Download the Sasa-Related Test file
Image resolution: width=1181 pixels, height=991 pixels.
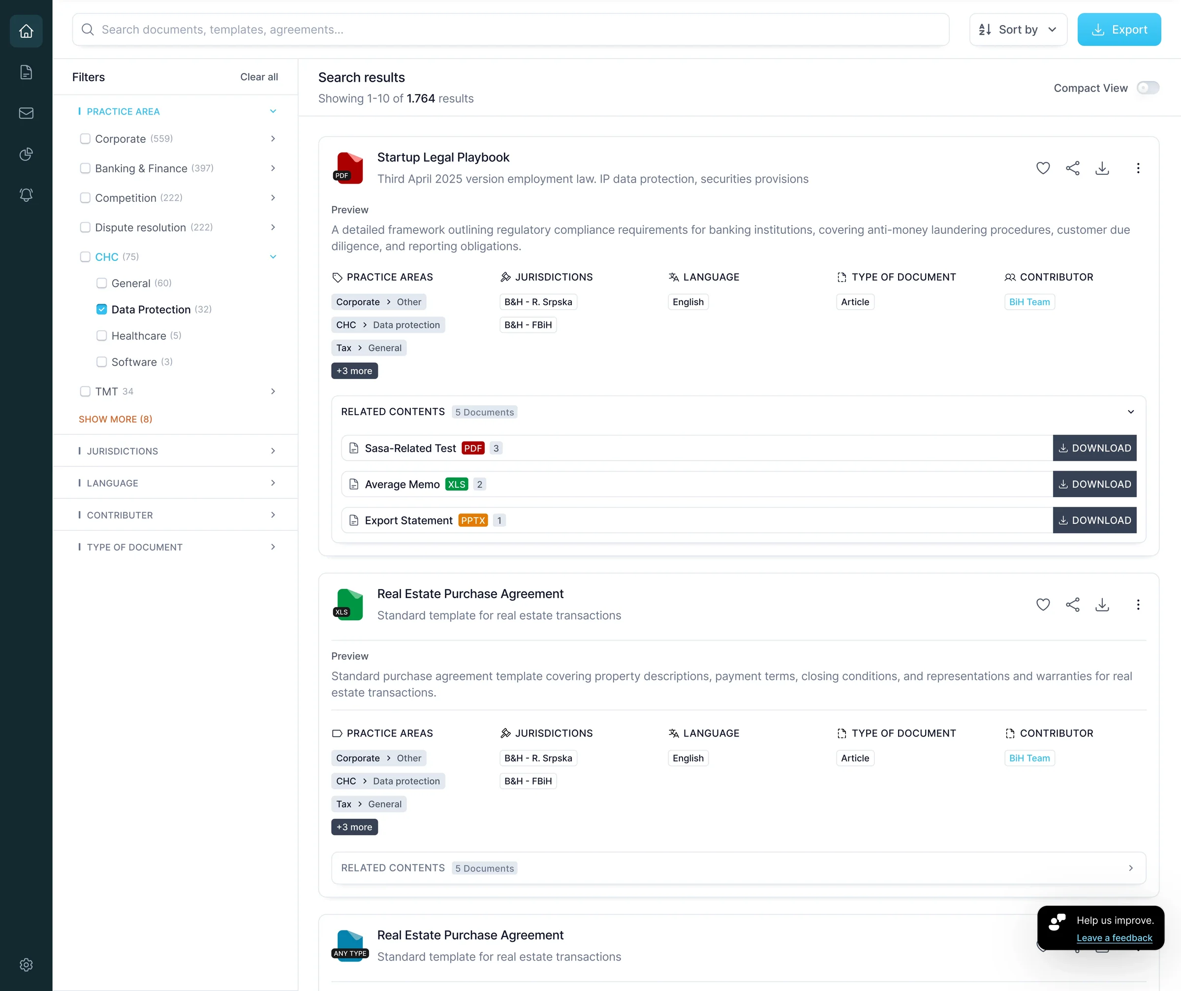pos(1094,448)
